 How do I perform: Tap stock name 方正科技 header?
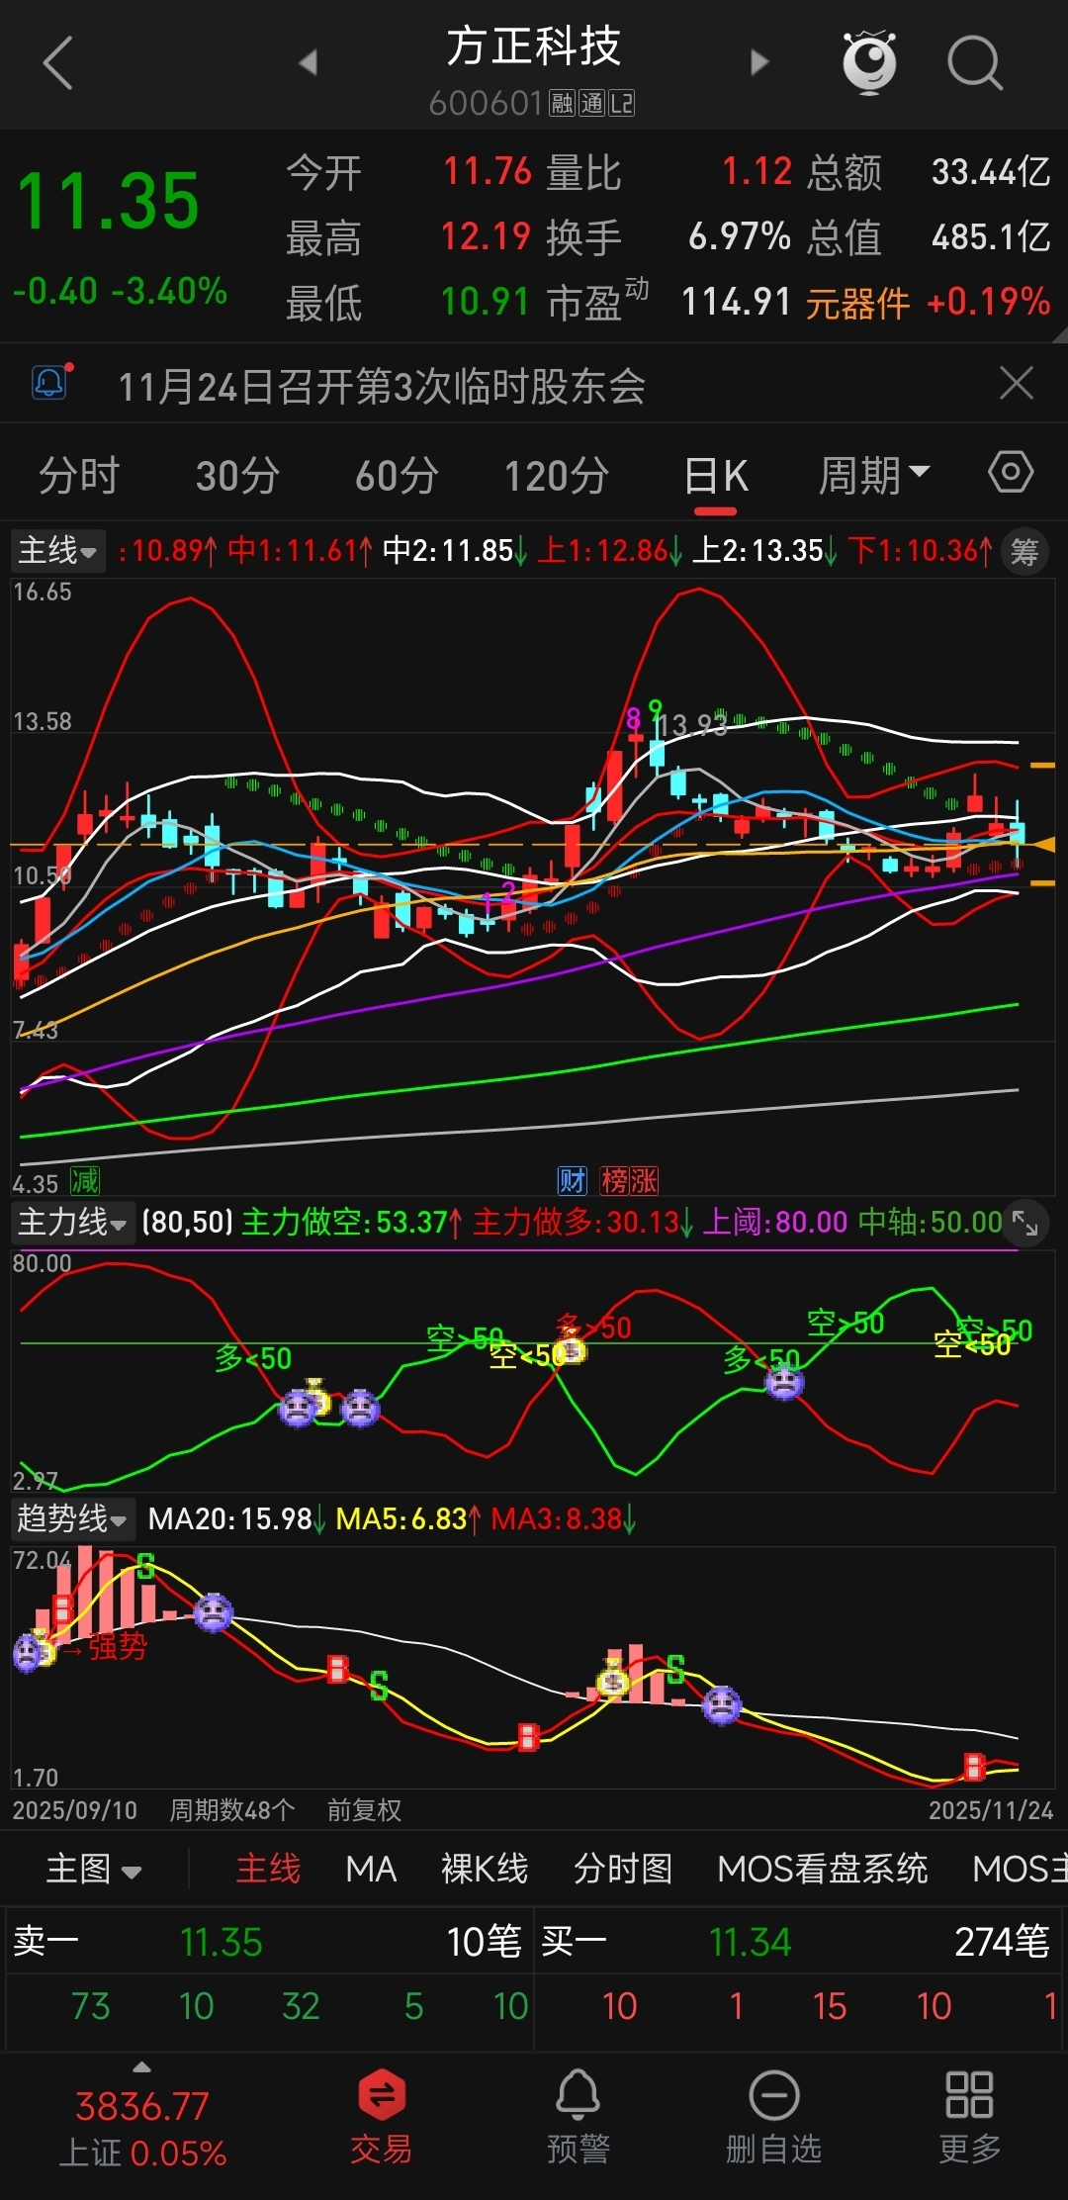(x=533, y=46)
